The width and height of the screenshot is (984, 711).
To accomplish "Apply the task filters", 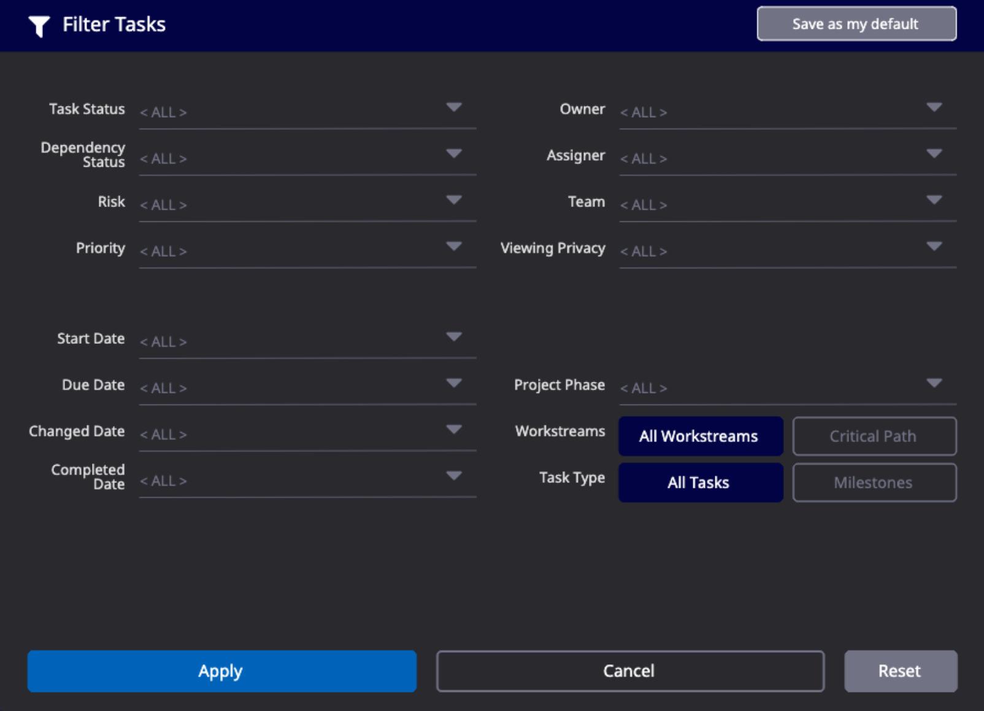I will click(x=221, y=671).
